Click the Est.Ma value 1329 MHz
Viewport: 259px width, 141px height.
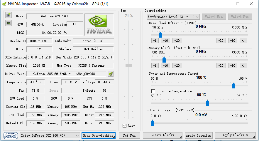tap(104, 107)
